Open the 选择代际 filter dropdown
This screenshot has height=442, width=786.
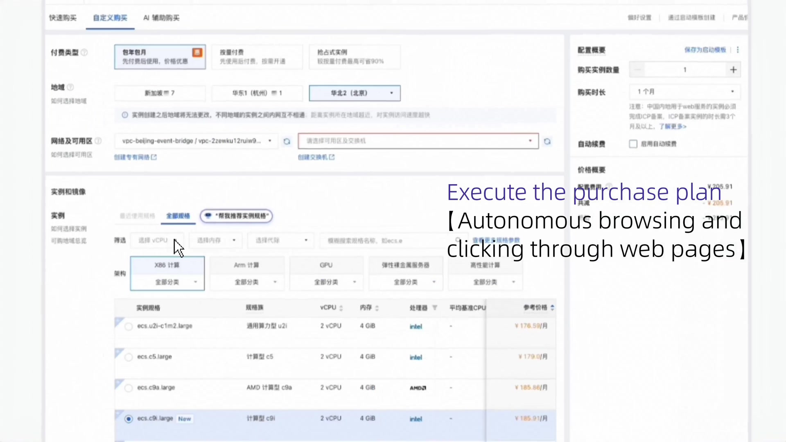coord(280,241)
